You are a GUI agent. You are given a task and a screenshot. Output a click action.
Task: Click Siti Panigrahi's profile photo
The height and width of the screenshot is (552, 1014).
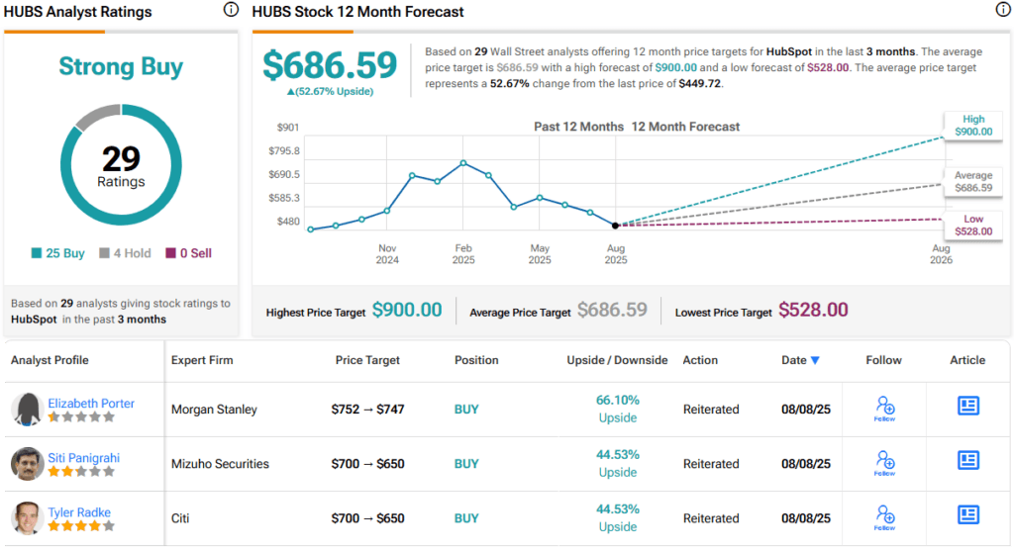[27, 463]
